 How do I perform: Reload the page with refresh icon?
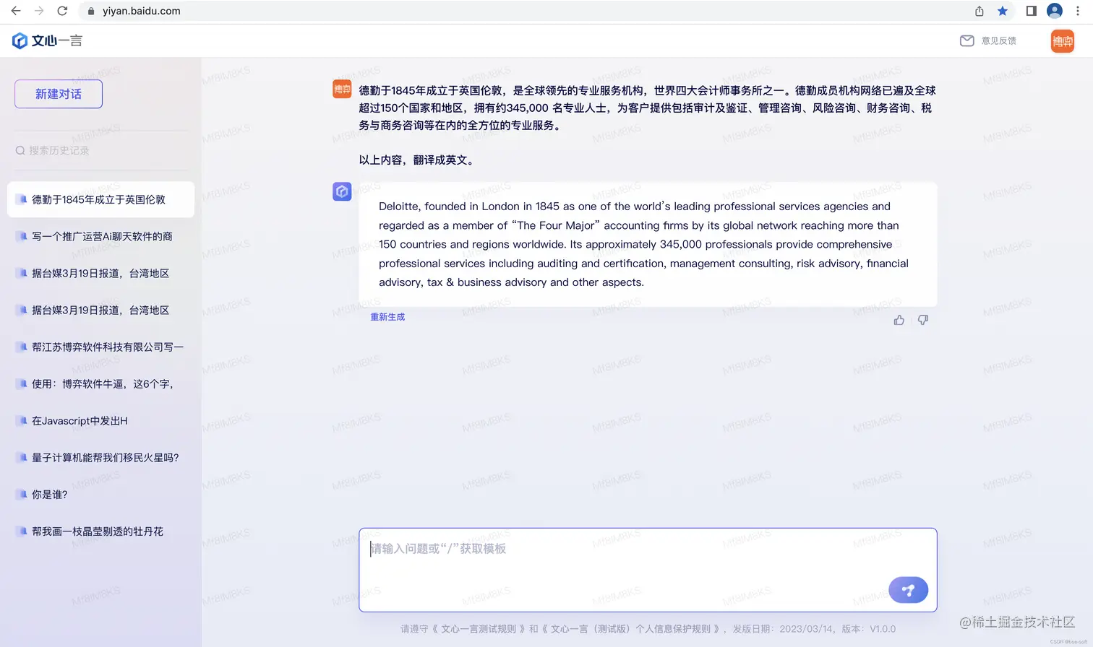point(62,11)
